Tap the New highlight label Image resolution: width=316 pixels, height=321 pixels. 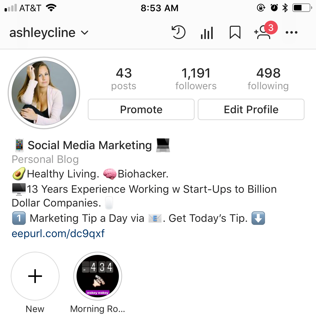(x=35, y=309)
